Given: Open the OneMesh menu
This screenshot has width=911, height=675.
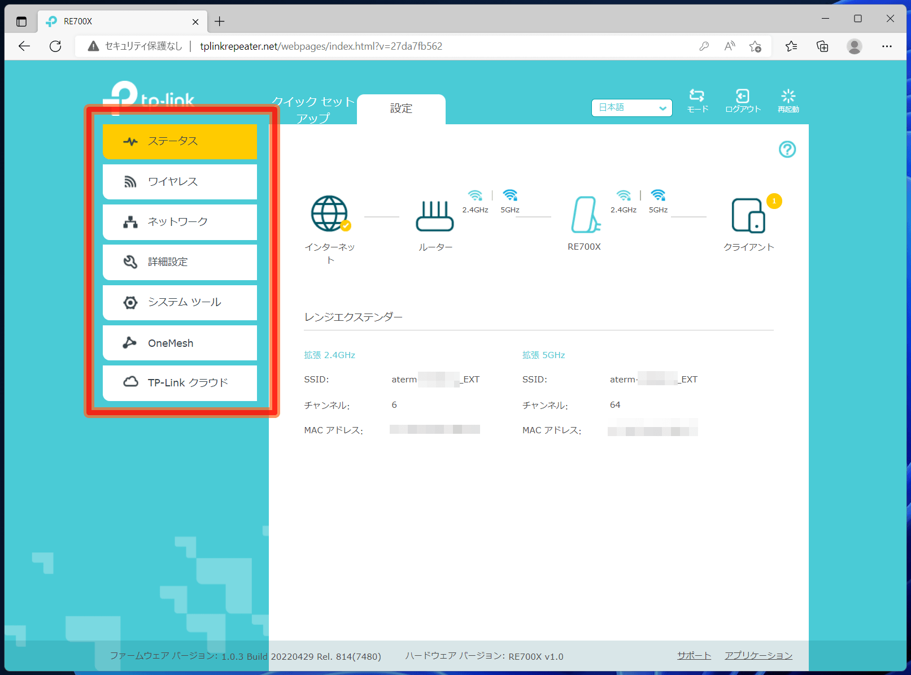Looking at the screenshot, I should 180,343.
